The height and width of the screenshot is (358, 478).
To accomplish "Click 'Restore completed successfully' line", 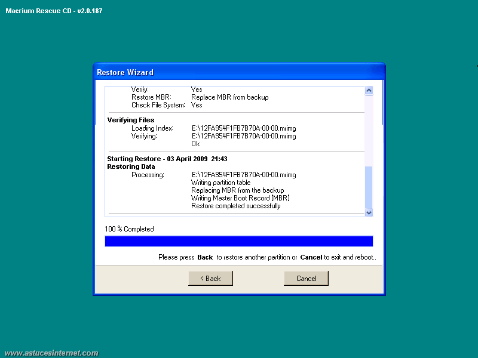I will (235, 206).
